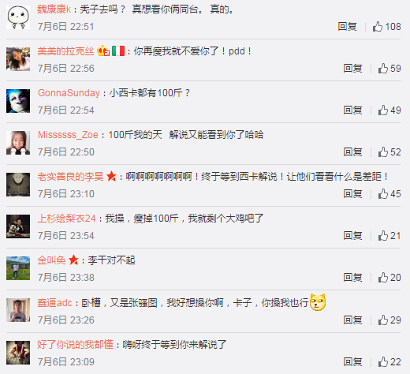Open 好了你说的我都懂's username link
The width and height of the screenshot is (410, 374).
(75, 345)
